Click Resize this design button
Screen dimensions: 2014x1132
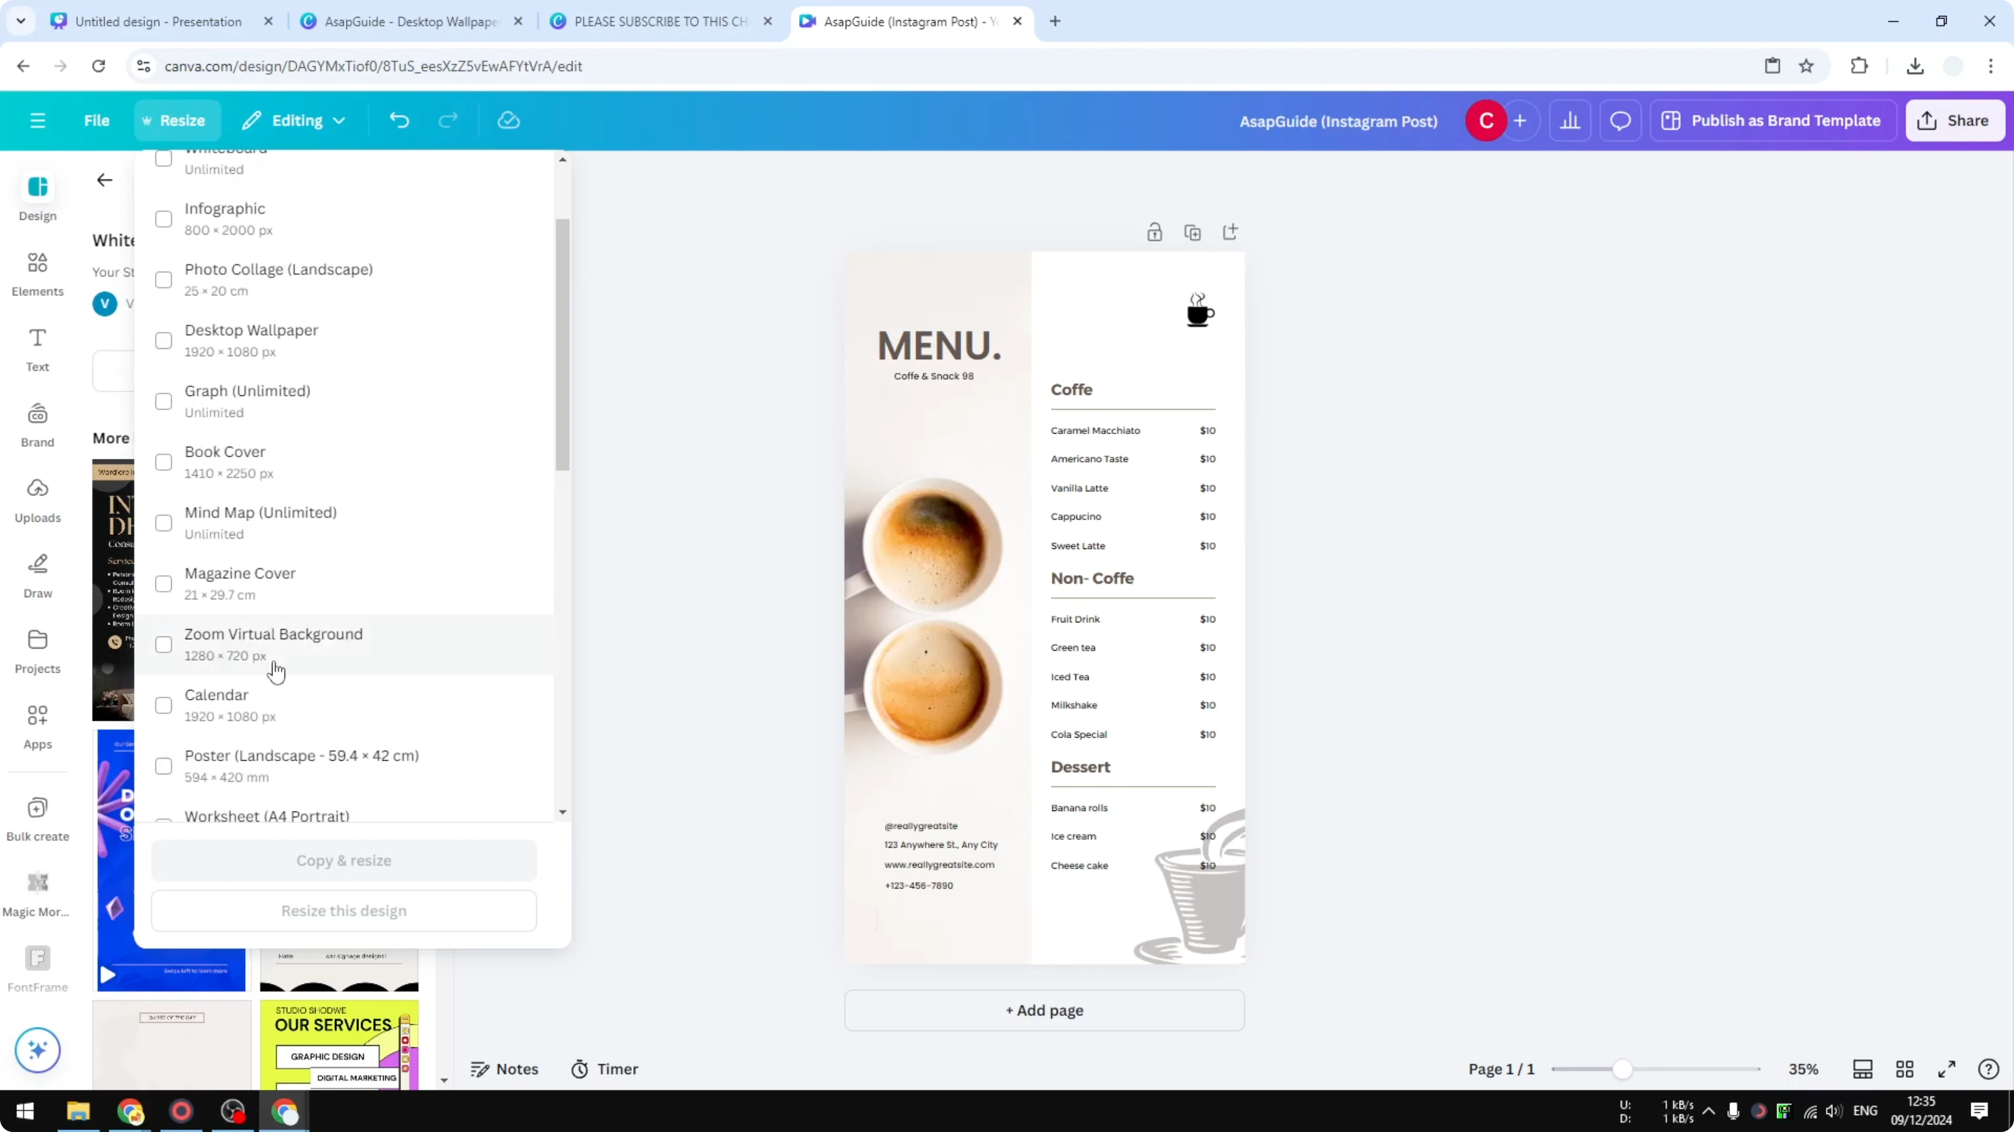tap(344, 911)
